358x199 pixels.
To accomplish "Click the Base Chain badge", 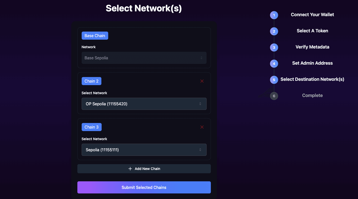I will tap(95, 36).
